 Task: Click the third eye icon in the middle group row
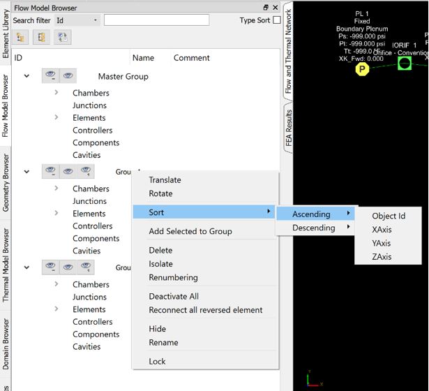[x=86, y=171]
